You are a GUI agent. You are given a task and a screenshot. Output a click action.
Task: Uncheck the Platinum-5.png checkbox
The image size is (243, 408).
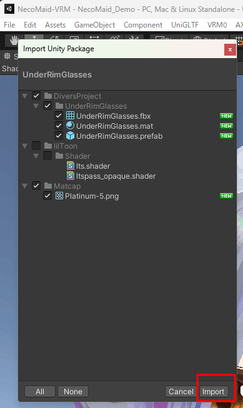coord(47,196)
